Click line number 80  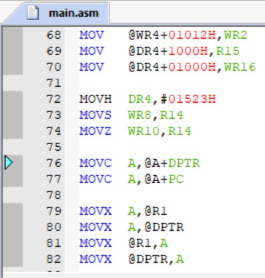point(53,227)
